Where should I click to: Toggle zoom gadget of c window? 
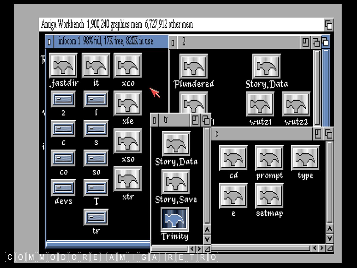(x=318, y=134)
